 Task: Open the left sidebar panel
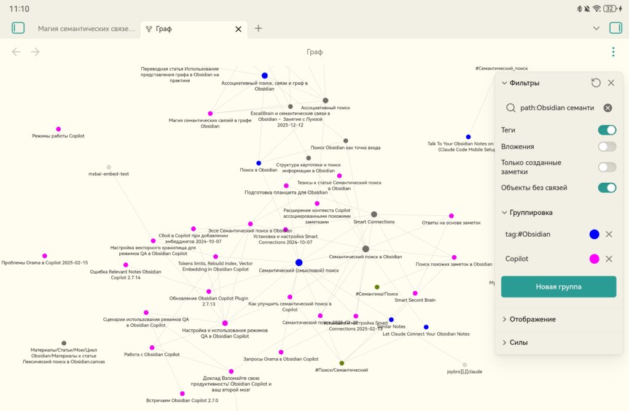pyautogui.click(x=18, y=28)
